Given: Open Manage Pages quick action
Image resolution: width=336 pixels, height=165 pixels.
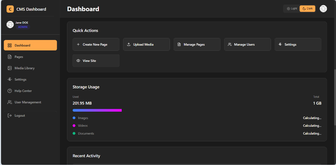Looking at the screenshot, I should click(x=197, y=45).
